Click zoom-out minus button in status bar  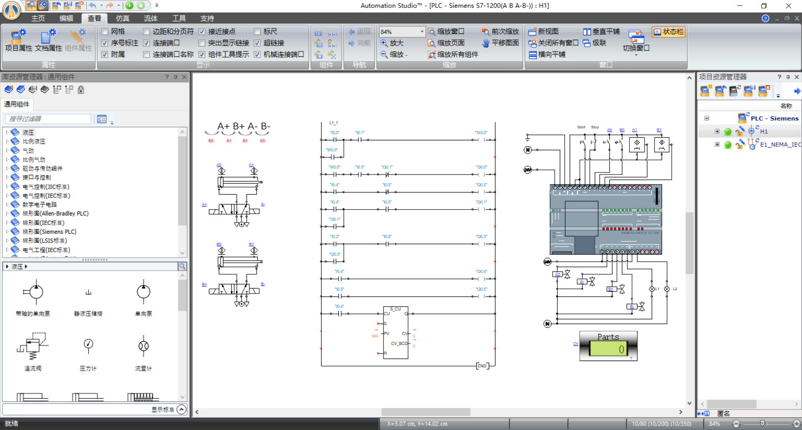pos(736,424)
